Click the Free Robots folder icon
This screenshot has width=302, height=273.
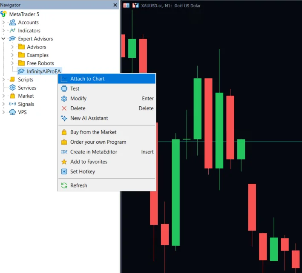tap(21, 63)
